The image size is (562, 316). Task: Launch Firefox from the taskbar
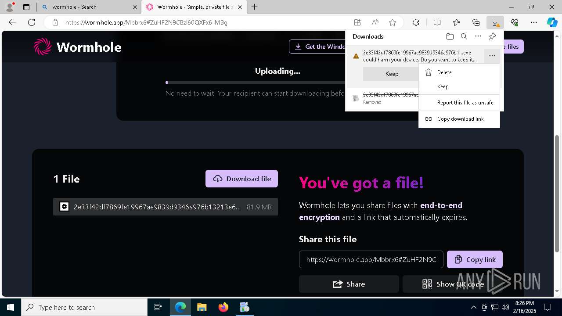point(223,307)
